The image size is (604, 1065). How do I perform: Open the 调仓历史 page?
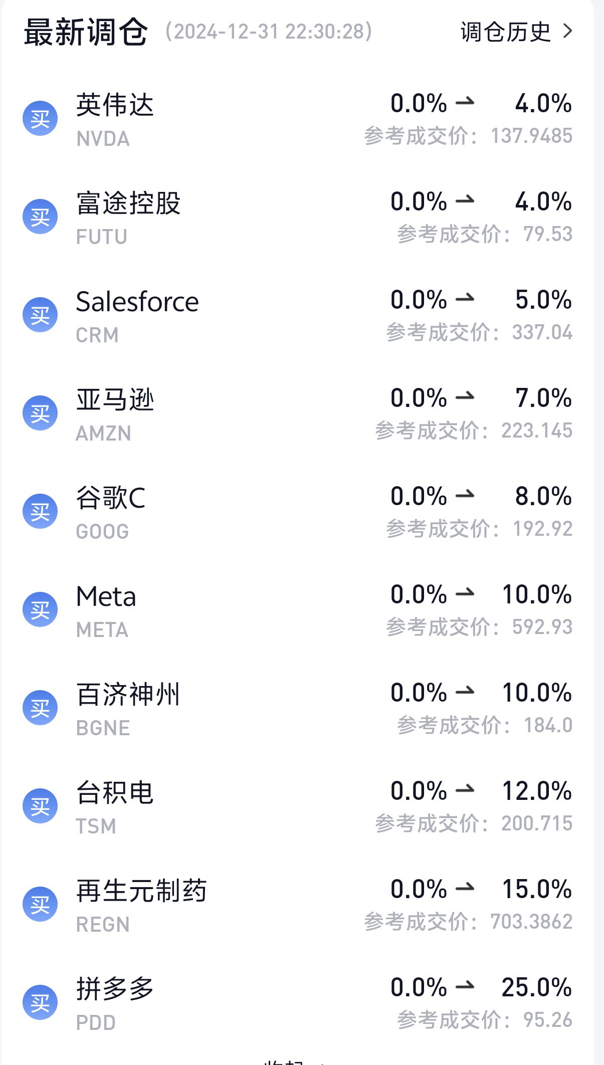tap(505, 32)
